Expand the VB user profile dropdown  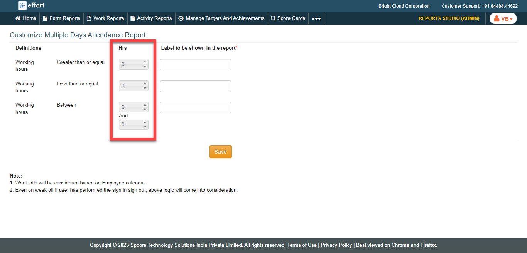503,18
